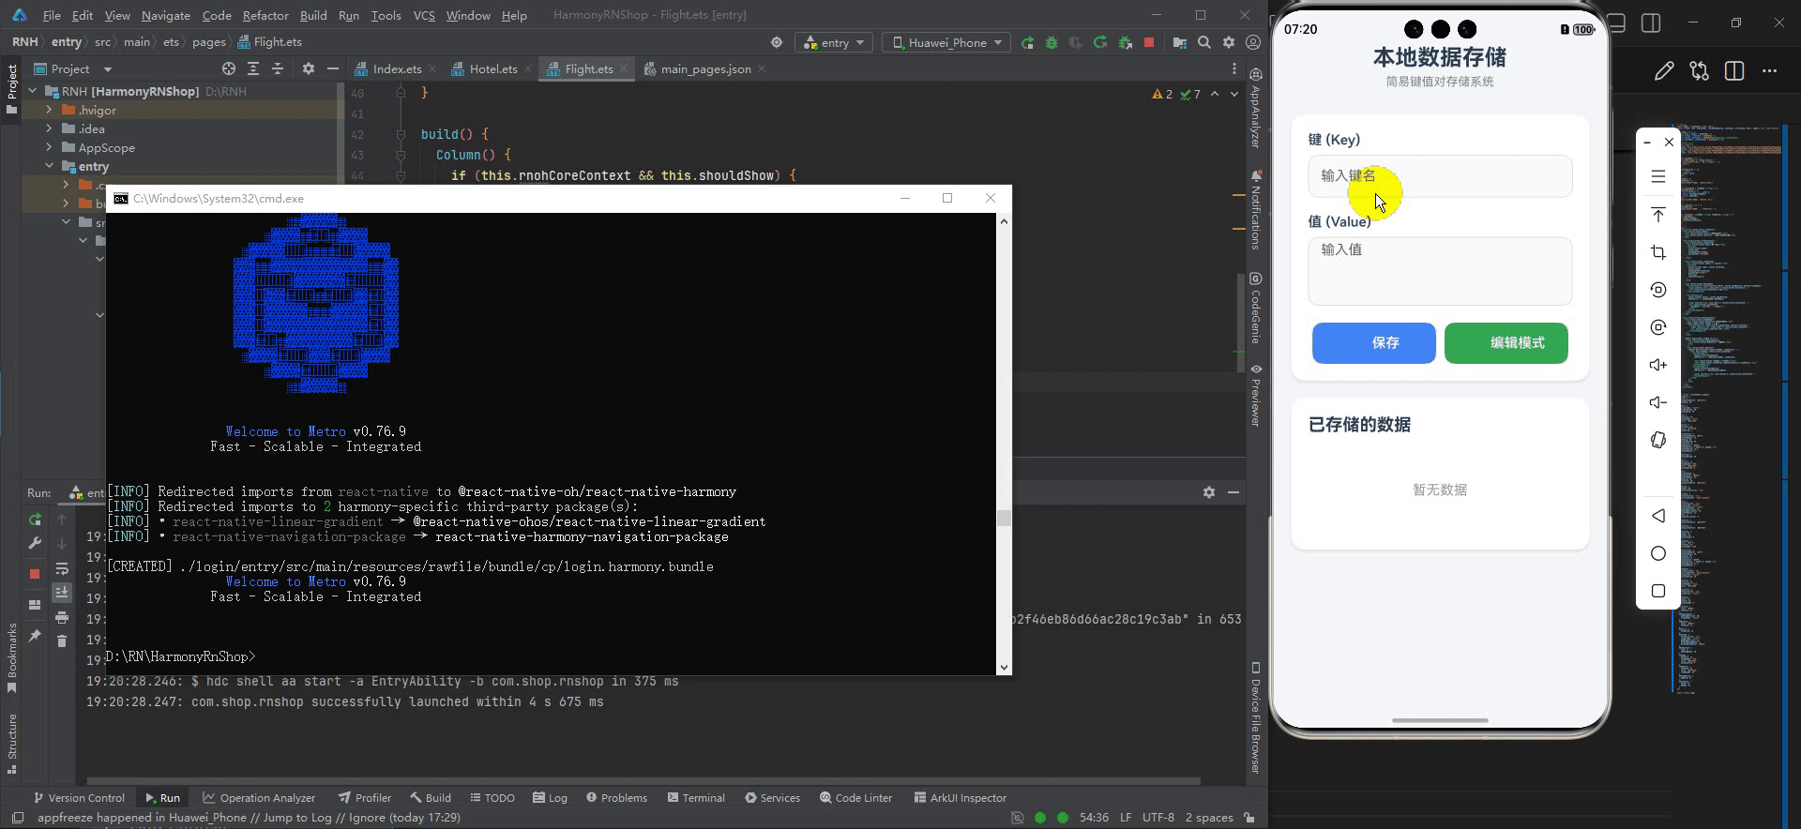Viewport: 1801px width, 829px height.
Task: Toggle scroll to end in Run panel
Action: tap(62, 592)
